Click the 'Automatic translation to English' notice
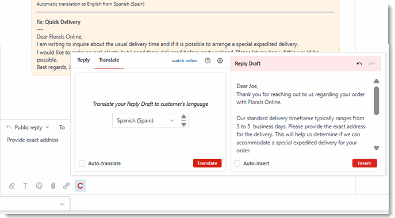Viewport: 395px width, 218px height. (90, 4)
